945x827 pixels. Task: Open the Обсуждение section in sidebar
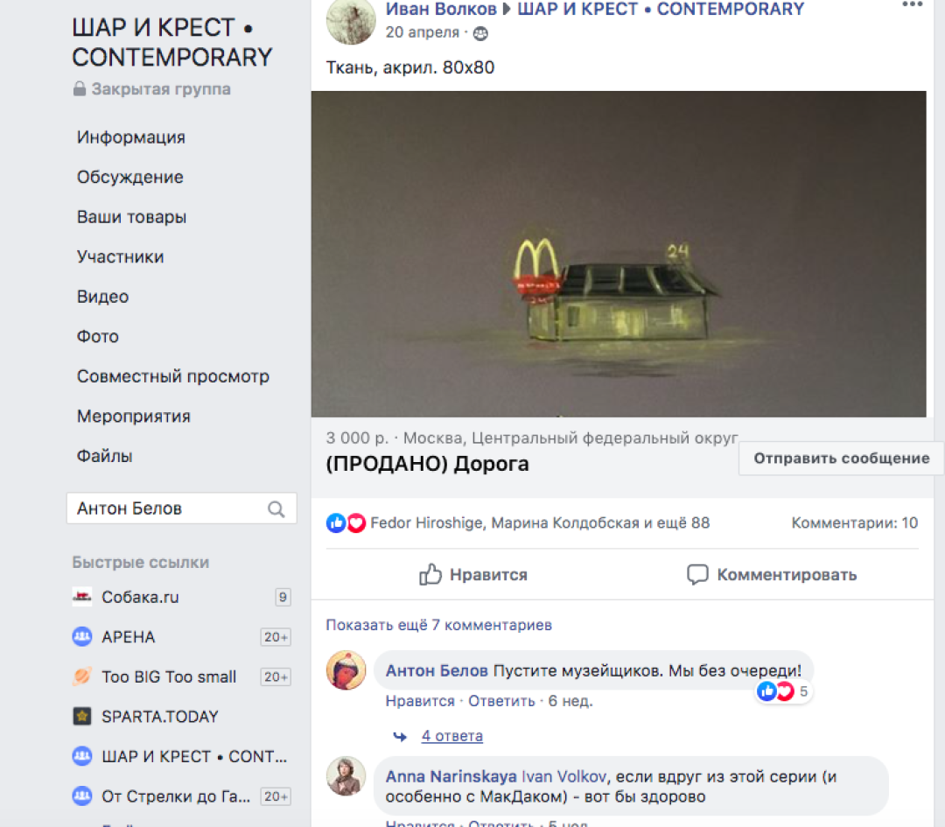click(x=130, y=177)
